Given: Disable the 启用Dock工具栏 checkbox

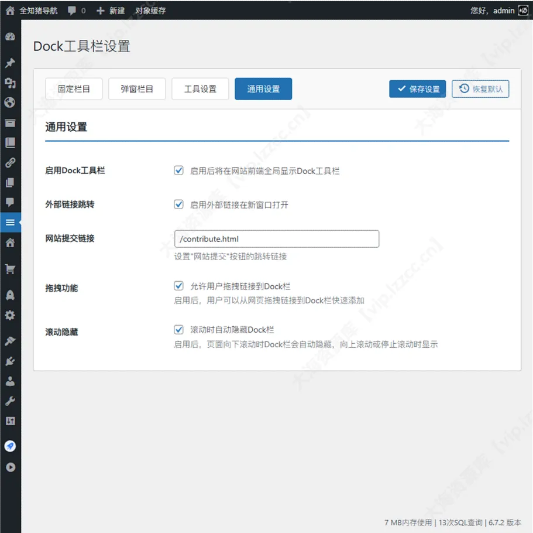Looking at the screenshot, I should [178, 170].
